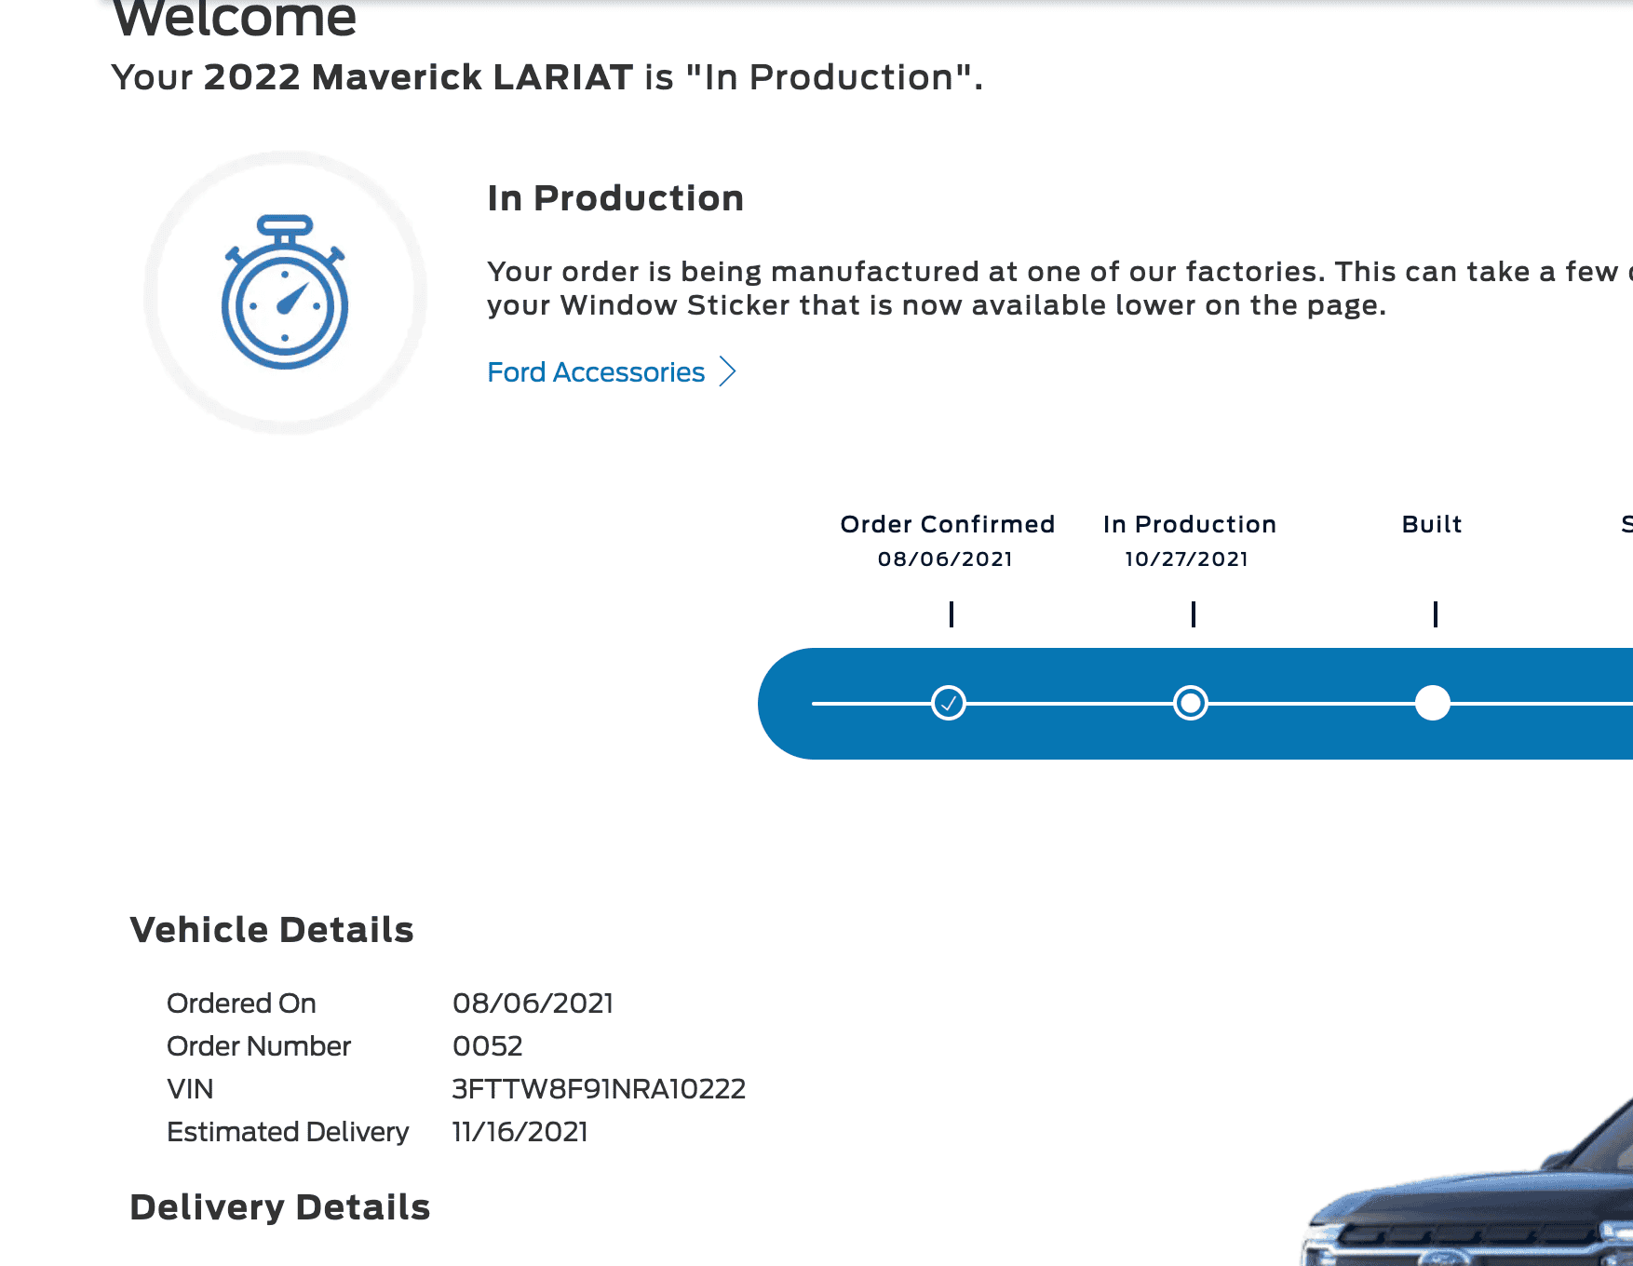Click the 08/06/2021 date under Order Confirmed
1633x1266 pixels.
coord(945,559)
